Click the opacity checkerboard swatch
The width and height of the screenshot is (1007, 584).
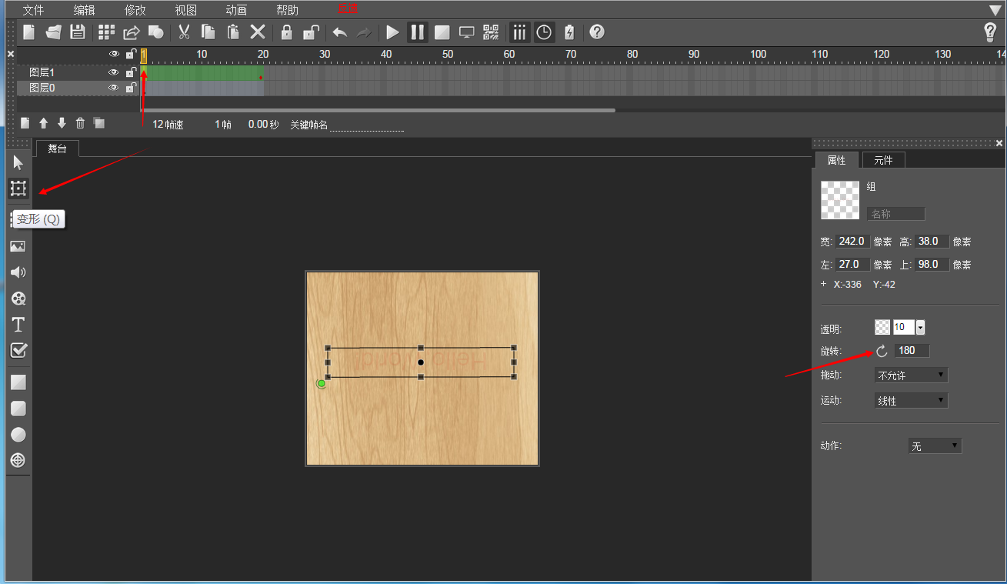[883, 328]
